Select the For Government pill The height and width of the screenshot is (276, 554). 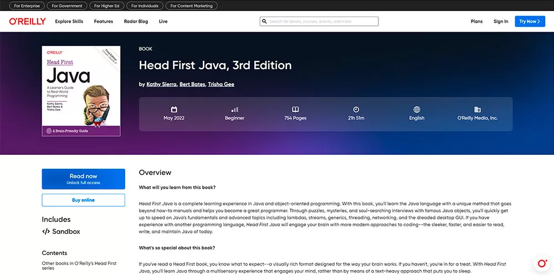pyautogui.click(x=67, y=6)
